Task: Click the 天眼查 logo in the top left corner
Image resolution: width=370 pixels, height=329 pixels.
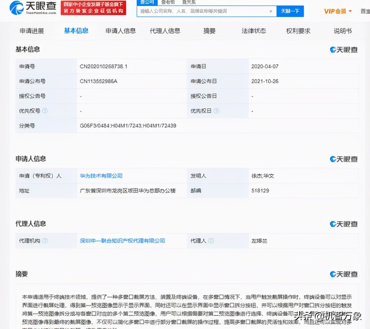Action: click(32, 9)
